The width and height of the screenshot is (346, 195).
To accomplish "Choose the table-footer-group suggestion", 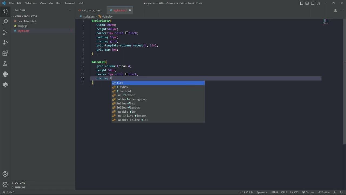I will point(158,99).
